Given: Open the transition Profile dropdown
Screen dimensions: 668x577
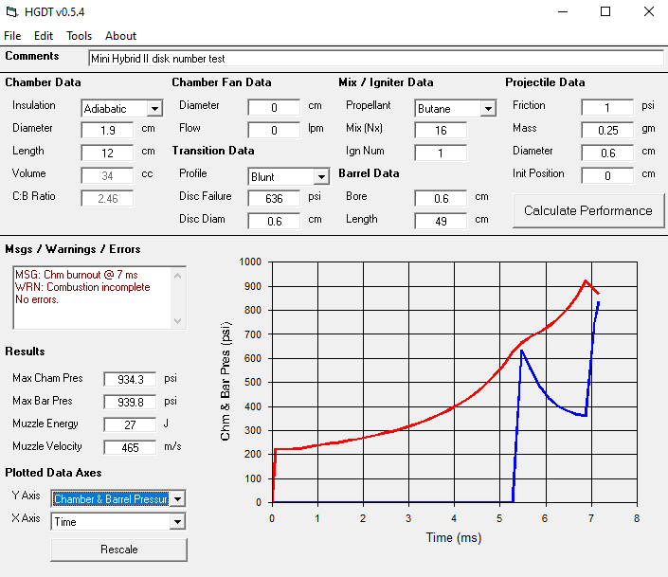Looking at the screenshot, I should pyautogui.click(x=321, y=177).
